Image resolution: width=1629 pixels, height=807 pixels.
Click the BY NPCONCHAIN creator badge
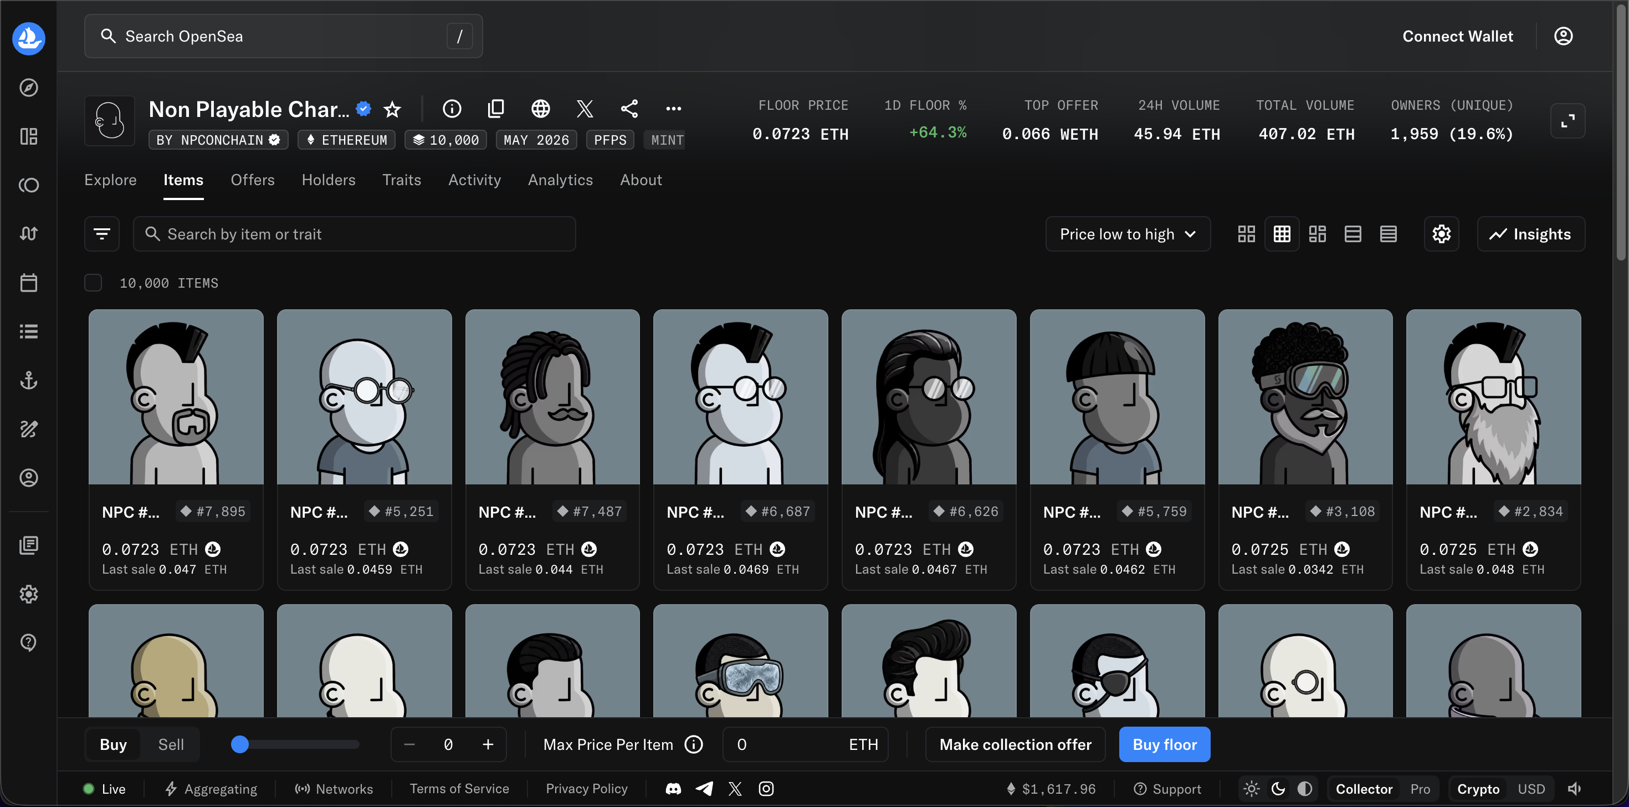click(218, 140)
